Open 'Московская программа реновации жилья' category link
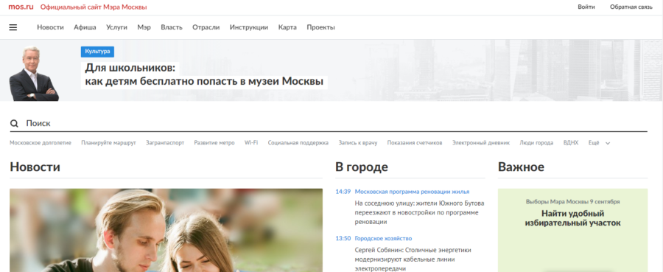The height and width of the screenshot is (272, 663). [413, 192]
